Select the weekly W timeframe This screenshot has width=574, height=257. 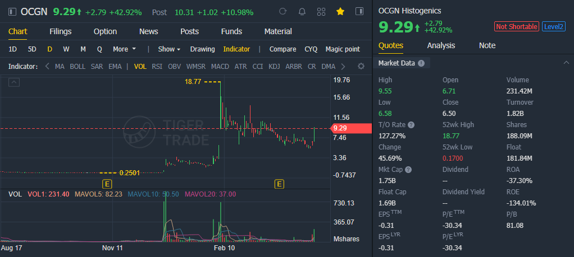tap(66, 49)
